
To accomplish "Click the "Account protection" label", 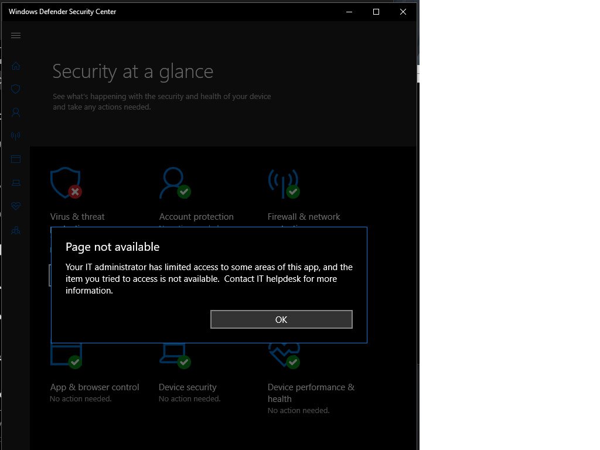I will [x=196, y=217].
